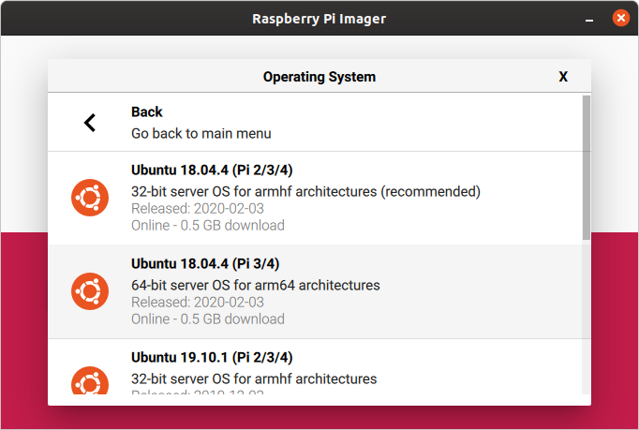The image size is (639, 430).
Task: Click Ubuntu logo of 18.04.4 (Pi 3/4)
Action: [90, 291]
